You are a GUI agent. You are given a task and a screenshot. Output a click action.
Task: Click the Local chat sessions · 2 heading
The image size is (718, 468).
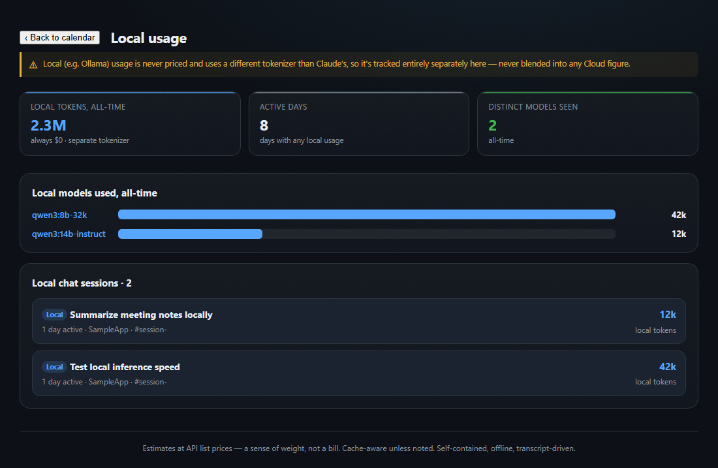(82, 283)
